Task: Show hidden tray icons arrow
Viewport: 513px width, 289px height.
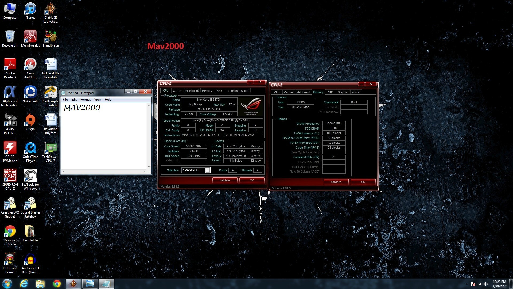Action: (x=467, y=284)
